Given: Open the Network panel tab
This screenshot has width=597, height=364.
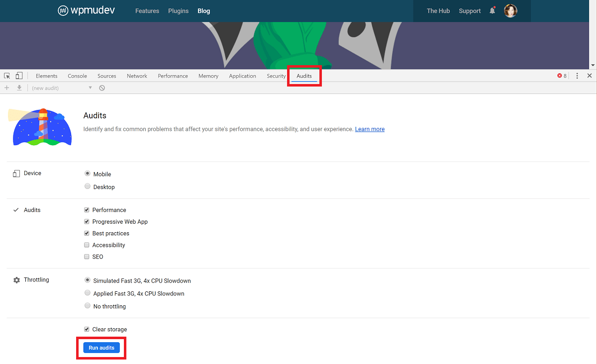Looking at the screenshot, I should 137,76.
